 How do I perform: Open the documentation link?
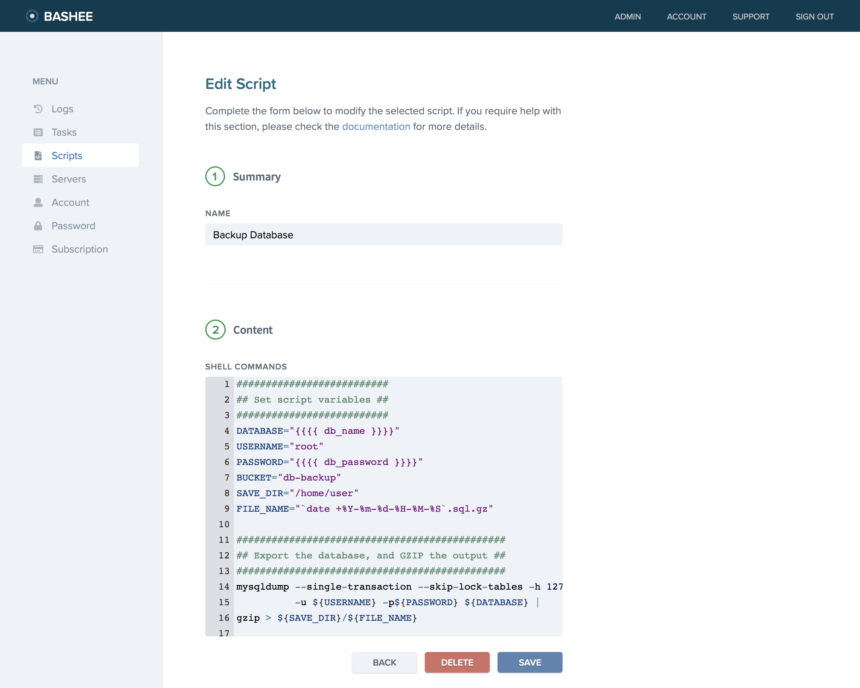point(376,127)
